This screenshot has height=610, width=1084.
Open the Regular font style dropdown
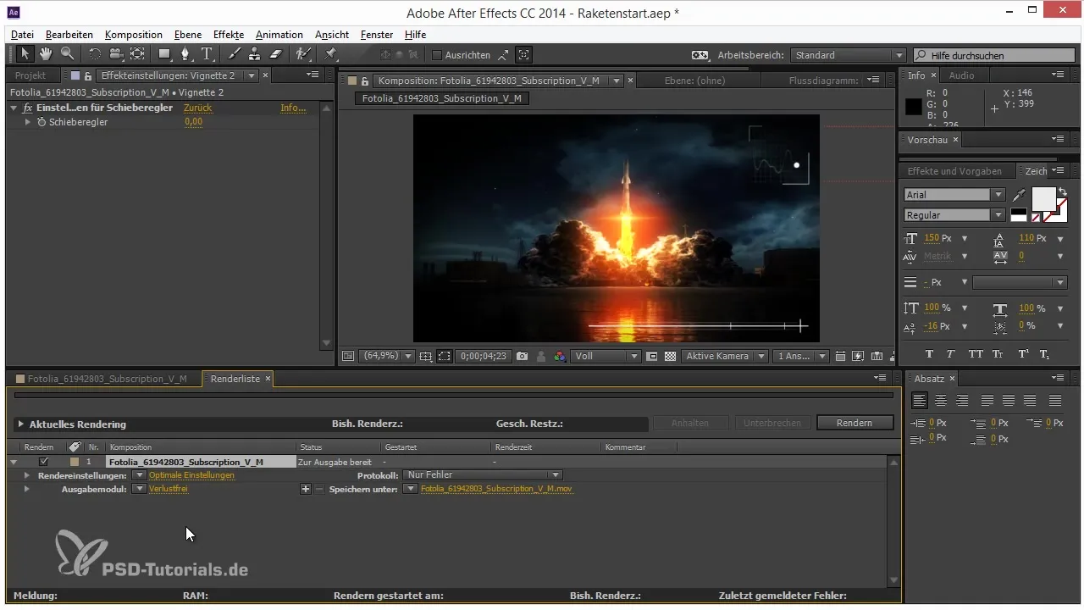coord(954,215)
